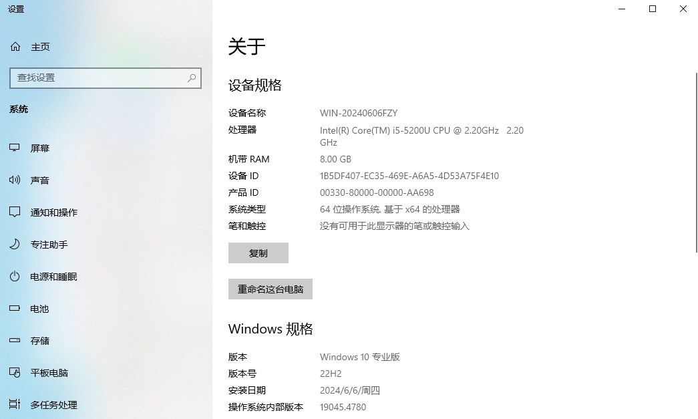Image resolution: width=698 pixels, height=419 pixels.
Task: Click the crescent moon icon for 专注助手
Action: 15,244
